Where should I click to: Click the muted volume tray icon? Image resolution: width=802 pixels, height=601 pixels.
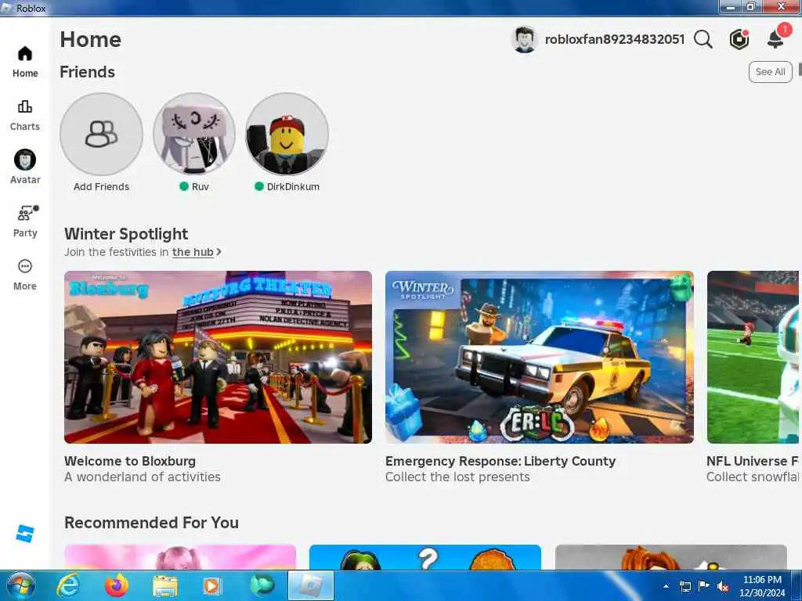click(x=723, y=586)
